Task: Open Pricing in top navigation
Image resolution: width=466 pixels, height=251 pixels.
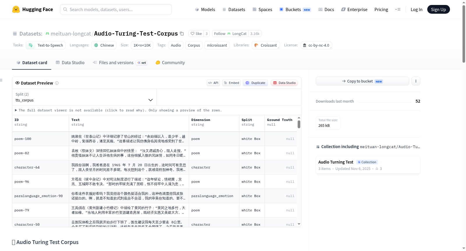Action: (381, 9)
